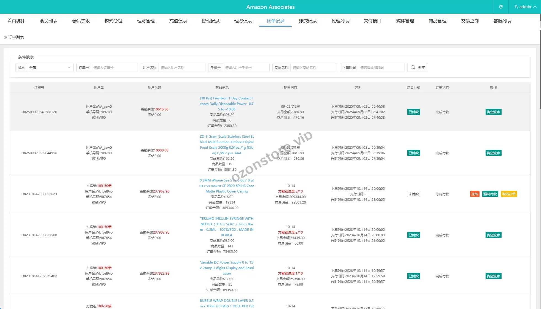
Task: Open the Freshkon Contact Lenses product link
Action: pyautogui.click(x=226, y=104)
